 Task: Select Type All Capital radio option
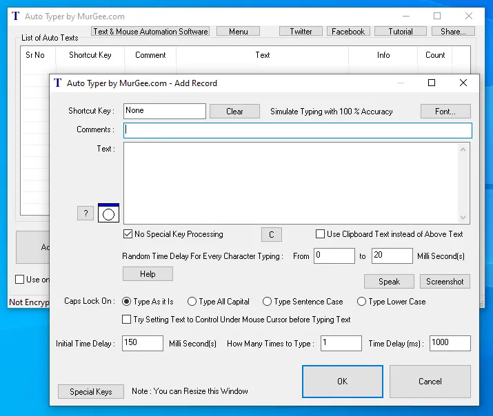click(192, 302)
